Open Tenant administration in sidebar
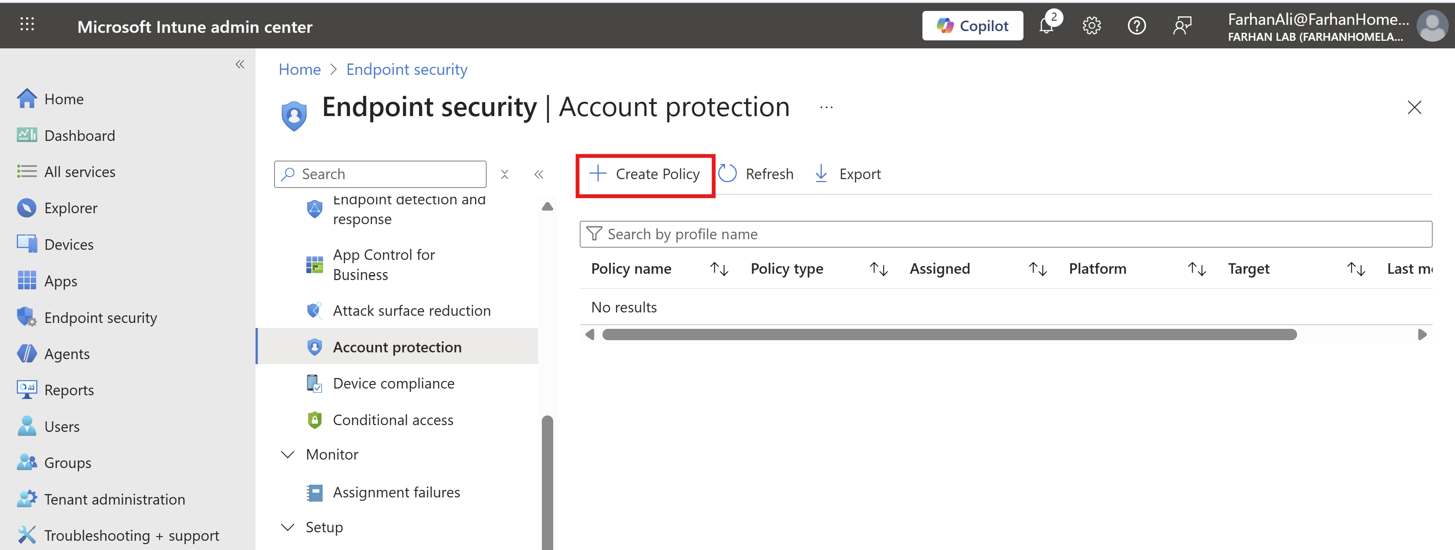 (x=114, y=499)
